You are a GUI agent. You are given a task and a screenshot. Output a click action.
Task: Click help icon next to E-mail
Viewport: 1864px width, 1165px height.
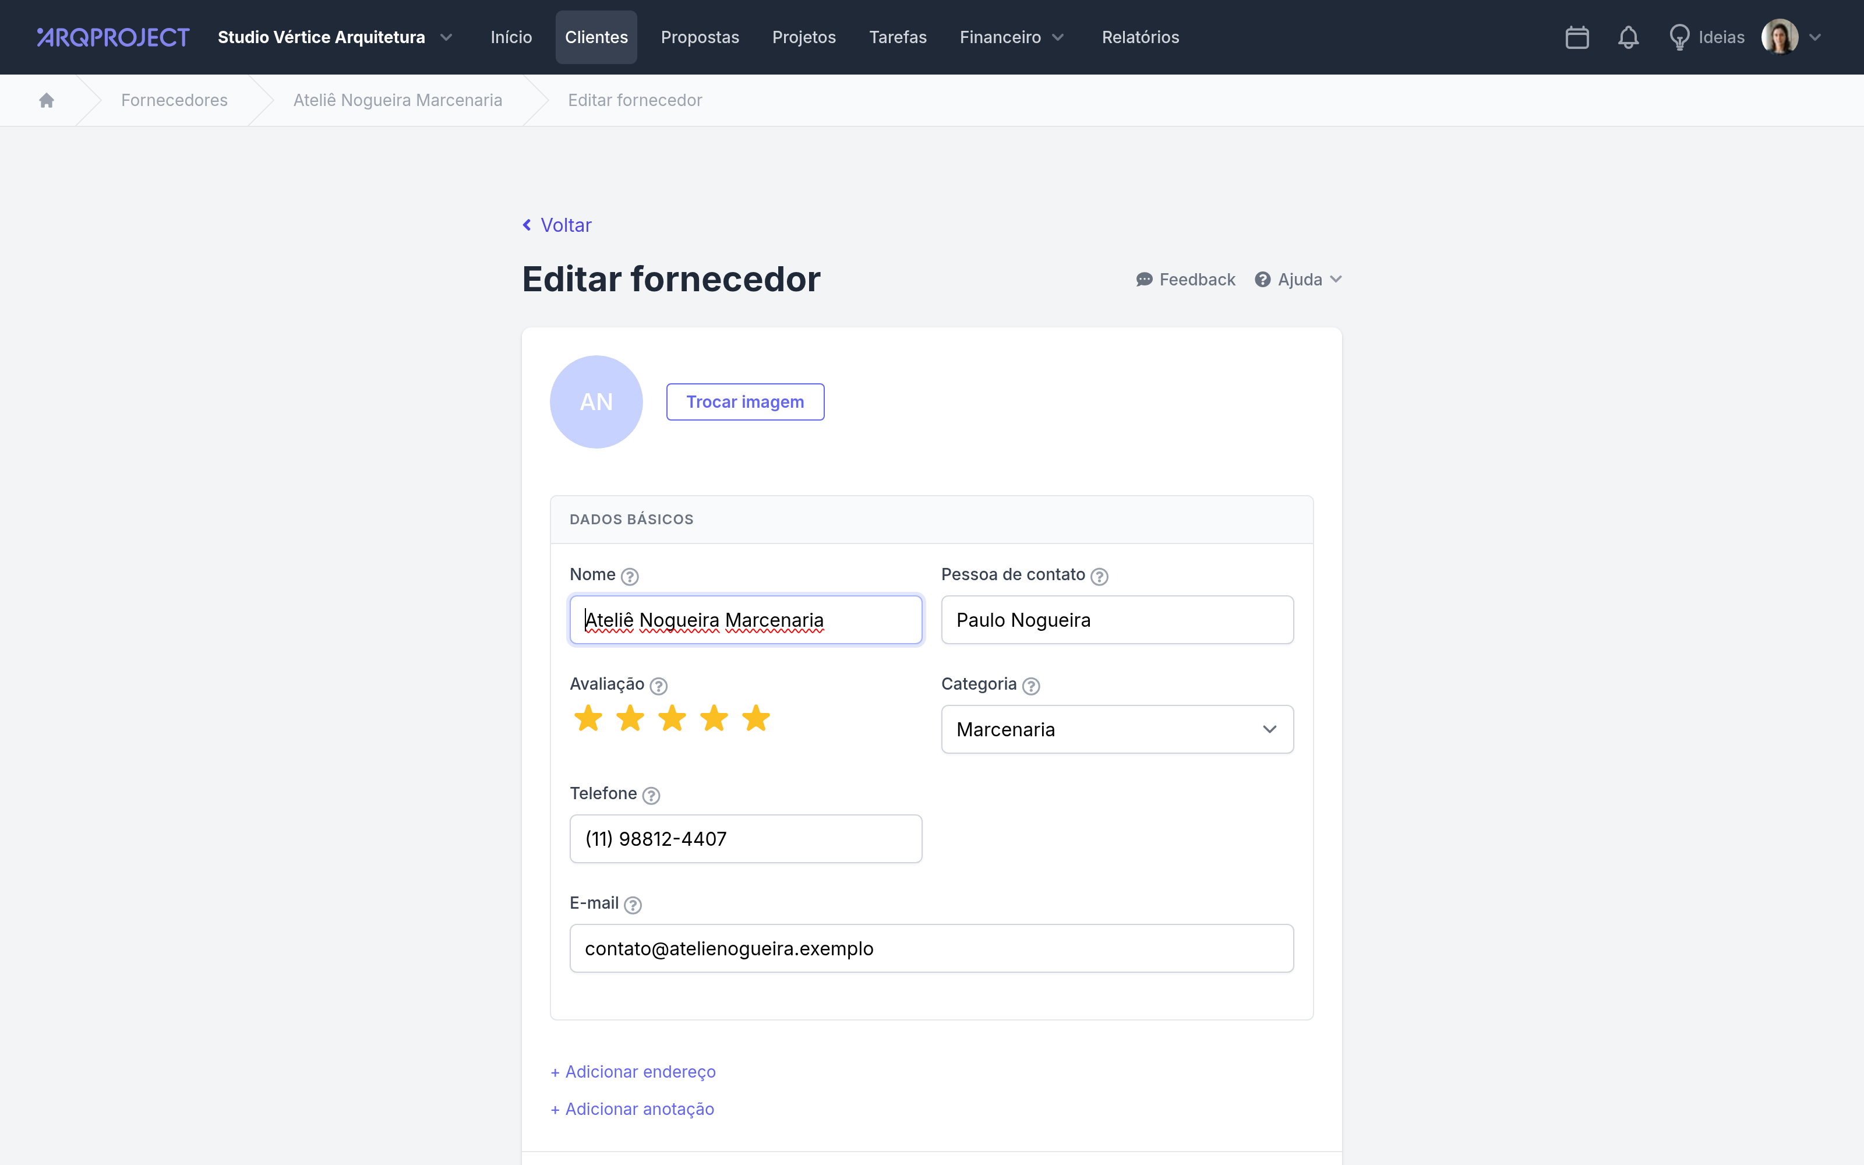pyautogui.click(x=633, y=904)
